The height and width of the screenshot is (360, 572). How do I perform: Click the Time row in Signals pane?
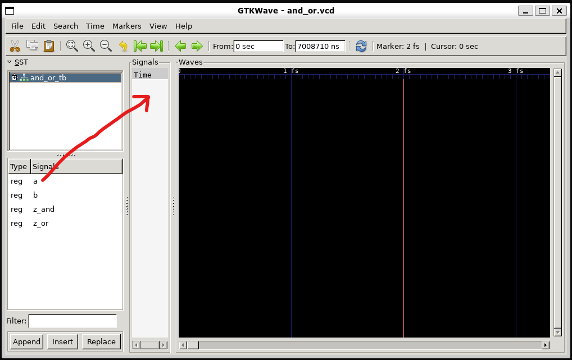[x=150, y=74]
